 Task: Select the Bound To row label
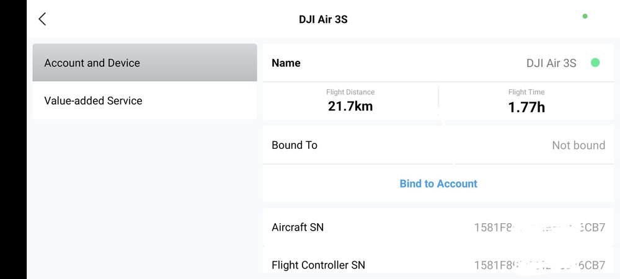[294, 145]
